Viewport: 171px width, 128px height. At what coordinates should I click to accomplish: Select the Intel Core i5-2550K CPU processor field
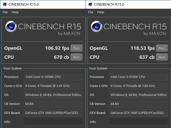pyautogui.click(x=53, y=77)
